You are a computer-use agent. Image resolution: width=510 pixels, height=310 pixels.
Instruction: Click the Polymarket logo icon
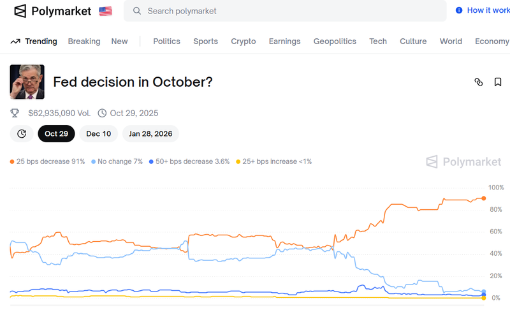click(x=20, y=11)
